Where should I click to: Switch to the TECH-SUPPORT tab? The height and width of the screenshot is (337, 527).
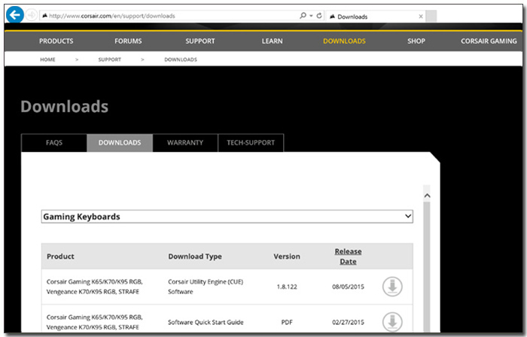click(x=251, y=143)
